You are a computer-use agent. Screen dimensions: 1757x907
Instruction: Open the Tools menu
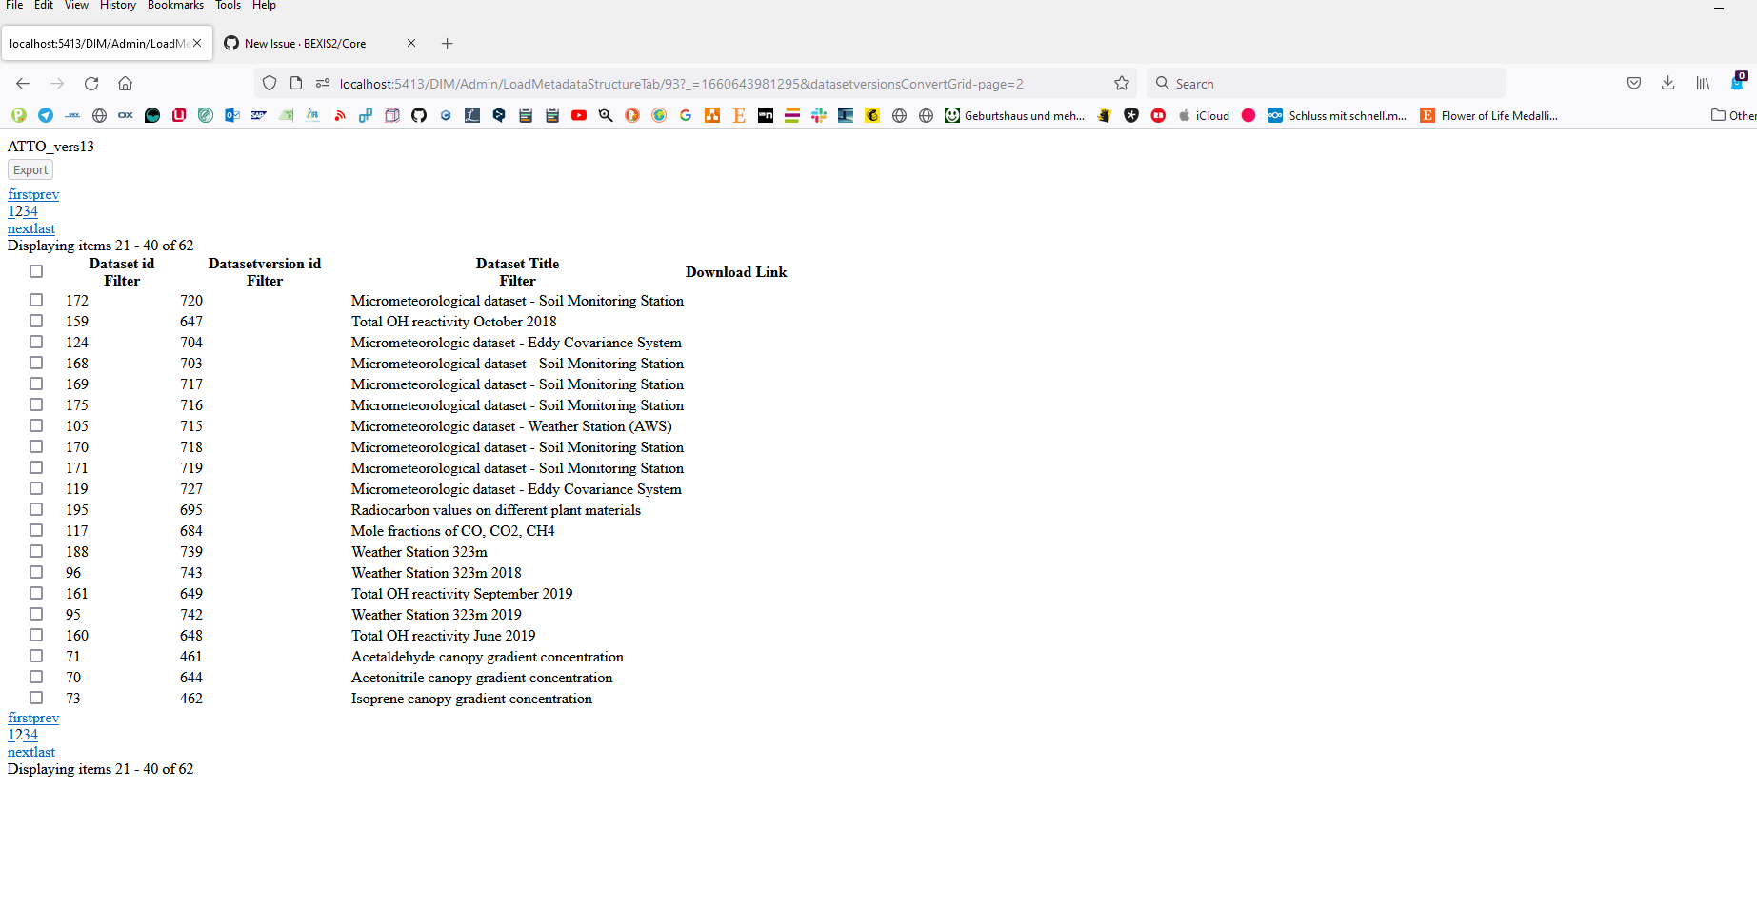(x=228, y=6)
